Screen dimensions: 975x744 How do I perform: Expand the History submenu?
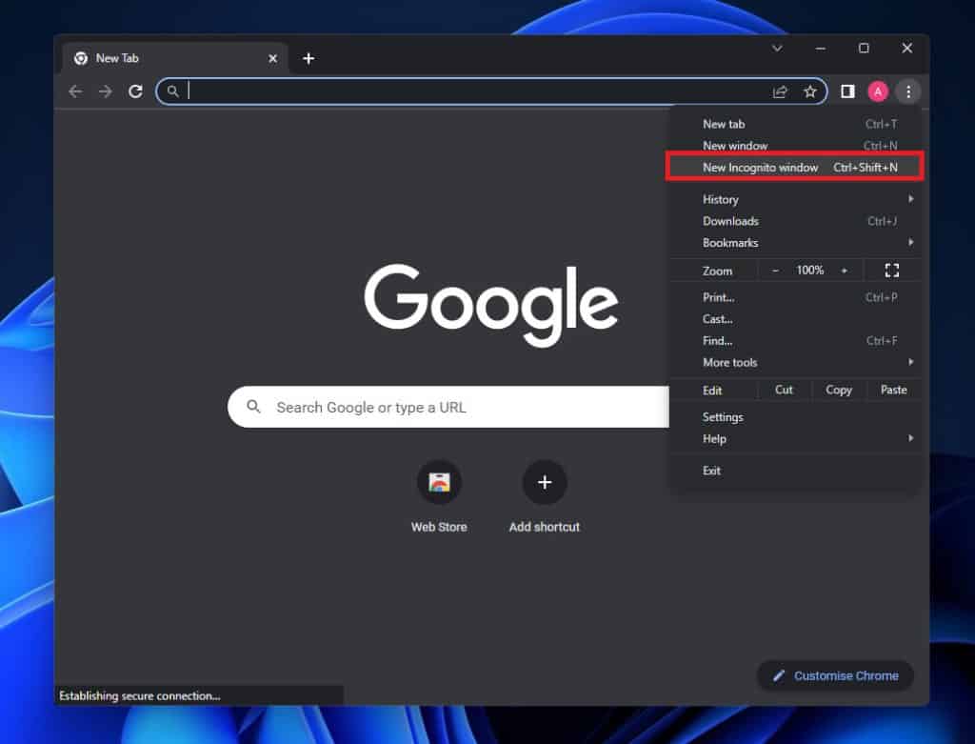720,199
